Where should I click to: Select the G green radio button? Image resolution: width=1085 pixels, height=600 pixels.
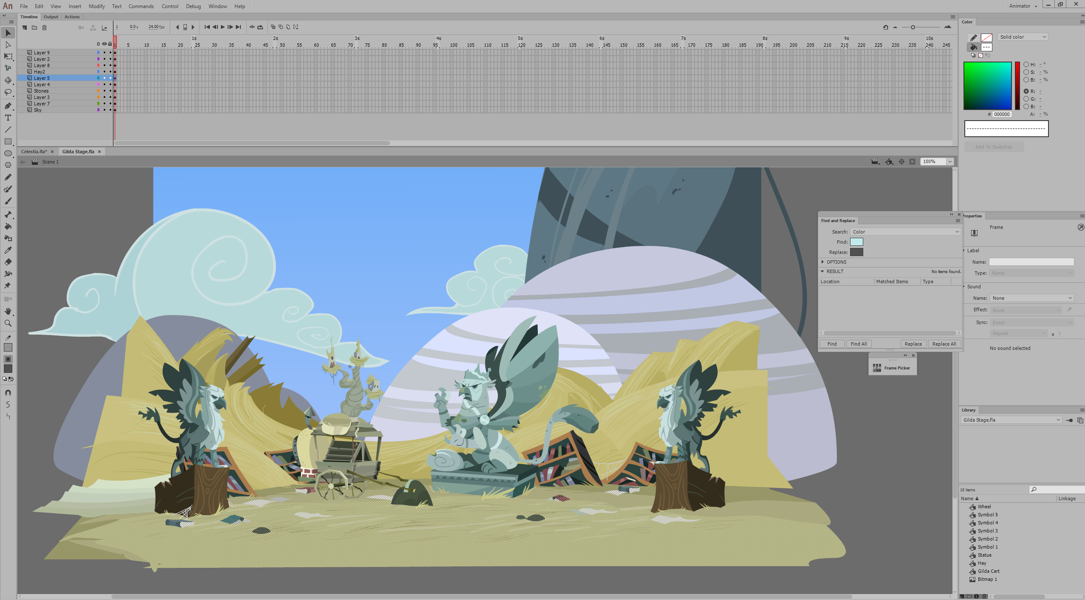[1026, 99]
